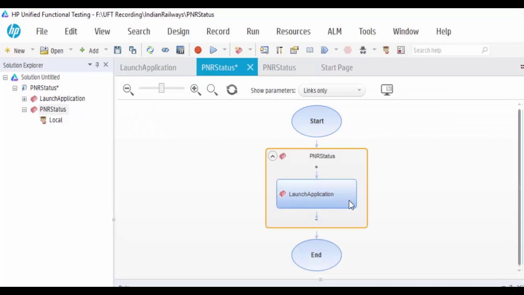
Task: Click the blue step-run toolbar icon
Action: pyautogui.click(x=325, y=50)
